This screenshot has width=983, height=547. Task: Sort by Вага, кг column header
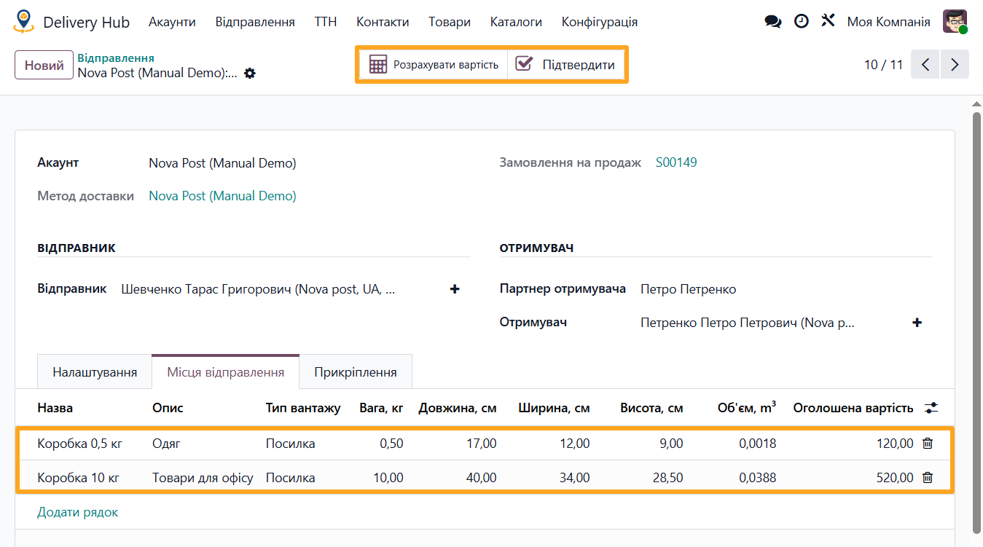381,408
